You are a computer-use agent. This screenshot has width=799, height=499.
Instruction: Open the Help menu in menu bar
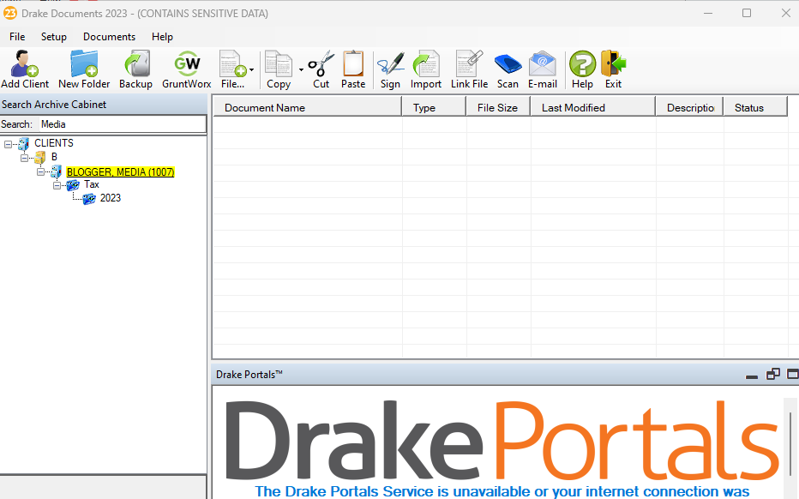[162, 37]
